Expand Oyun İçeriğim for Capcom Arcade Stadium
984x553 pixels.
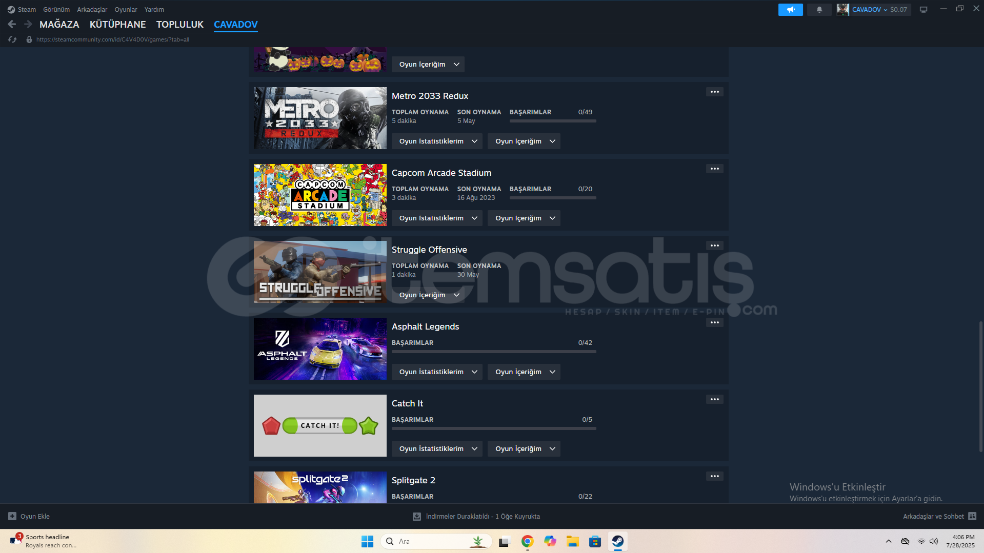coord(524,218)
